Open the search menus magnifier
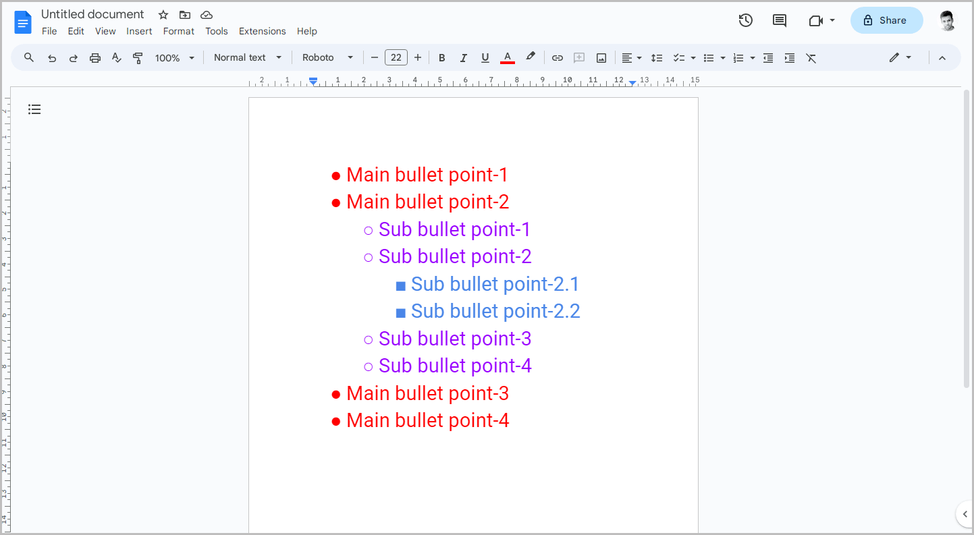This screenshot has width=974, height=535. click(x=29, y=57)
